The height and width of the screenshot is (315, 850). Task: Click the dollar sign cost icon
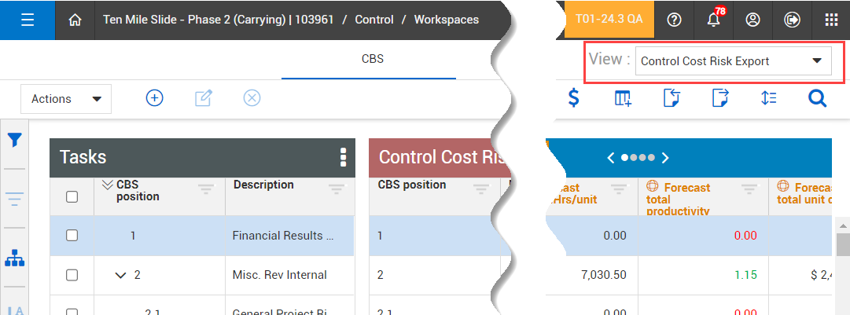pyautogui.click(x=574, y=98)
